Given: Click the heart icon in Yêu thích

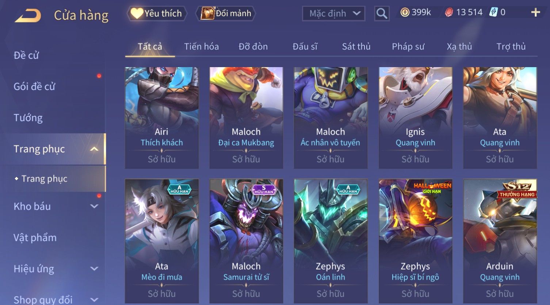Looking at the screenshot, I should [x=137, y=13].
